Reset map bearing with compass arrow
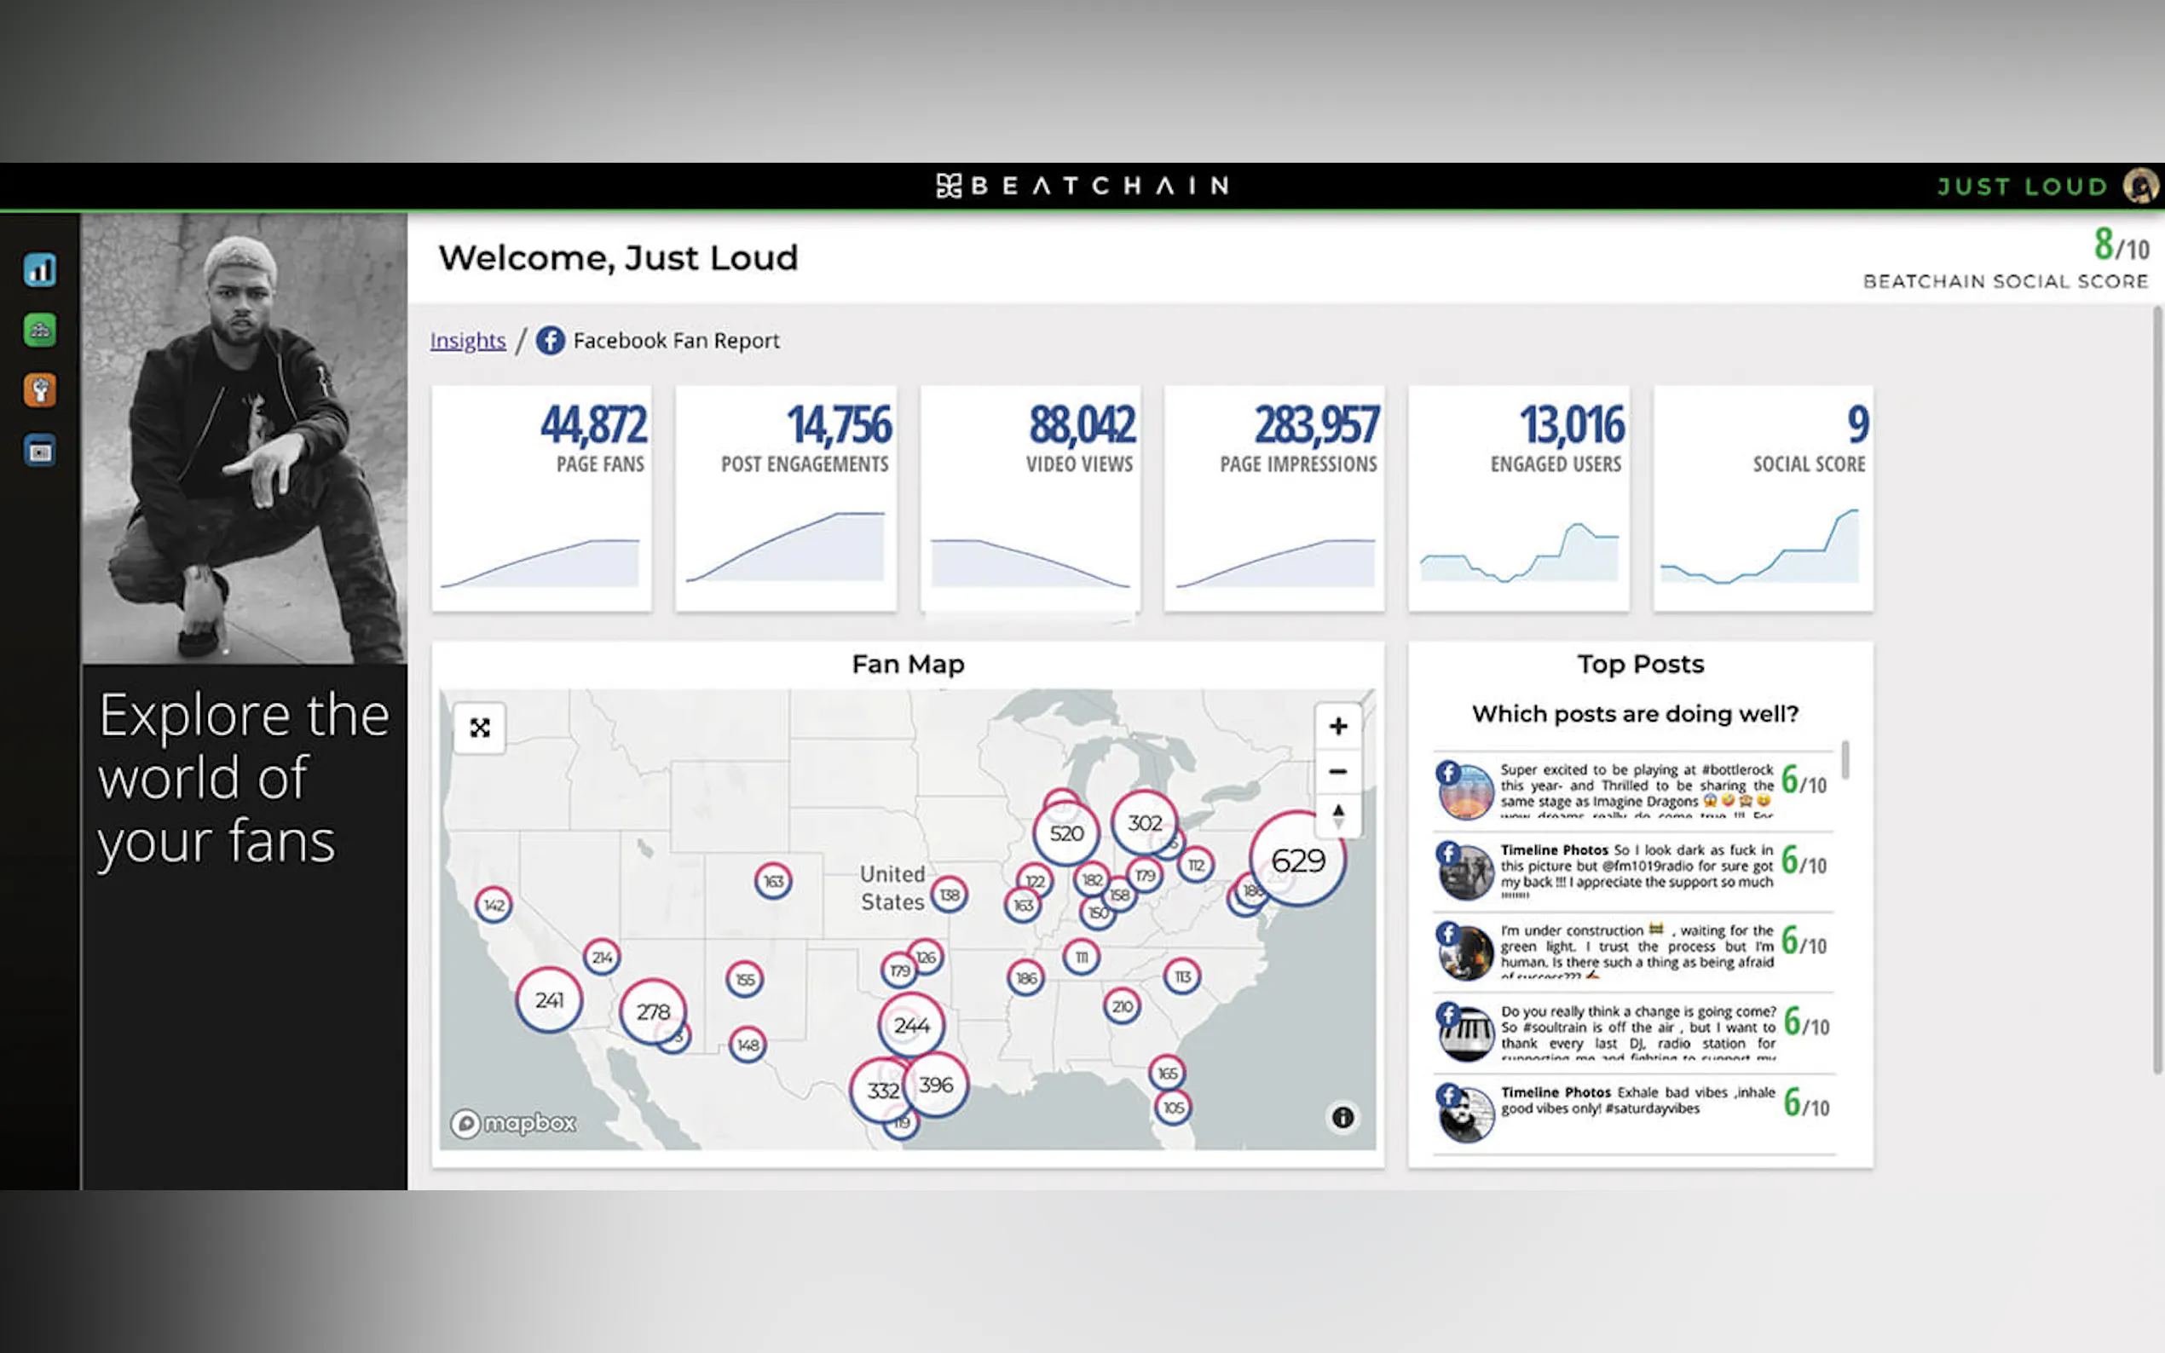 [x=1337, y=815]
